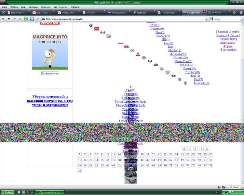Open the Toyota(598) listing link

(x=192, y=72)
